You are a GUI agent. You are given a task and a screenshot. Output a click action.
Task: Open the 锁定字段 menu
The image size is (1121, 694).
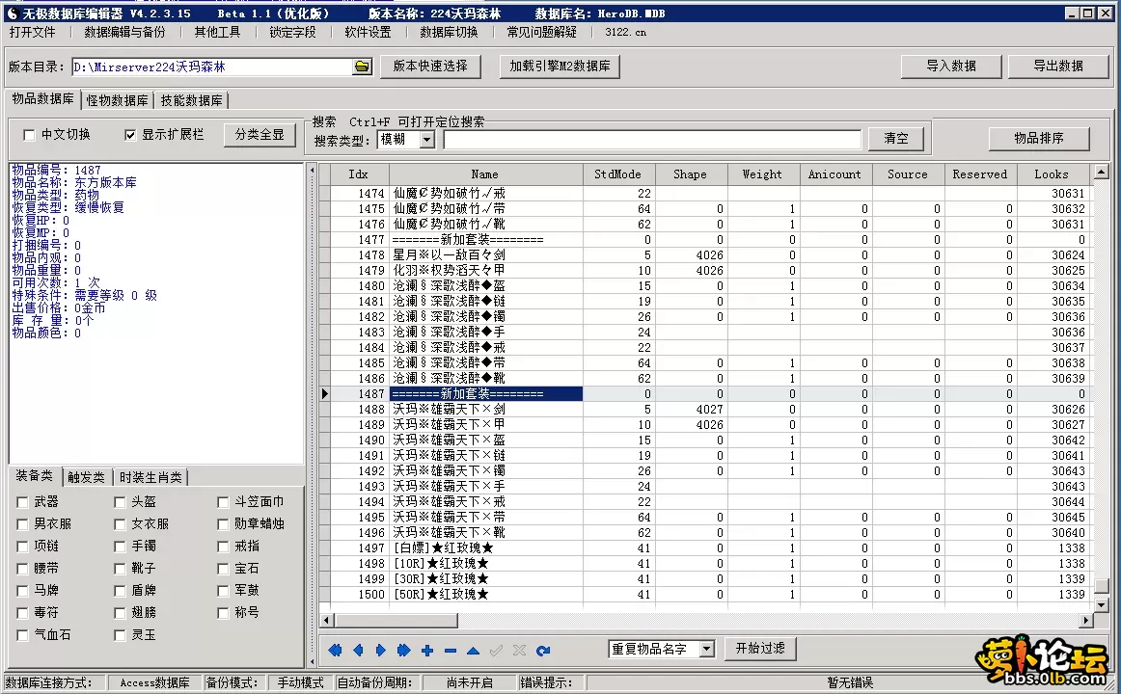(292, 32)
